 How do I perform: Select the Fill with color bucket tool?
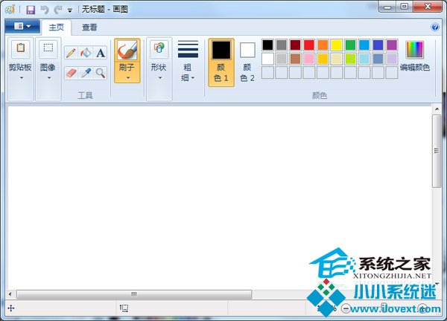[86, 53]
